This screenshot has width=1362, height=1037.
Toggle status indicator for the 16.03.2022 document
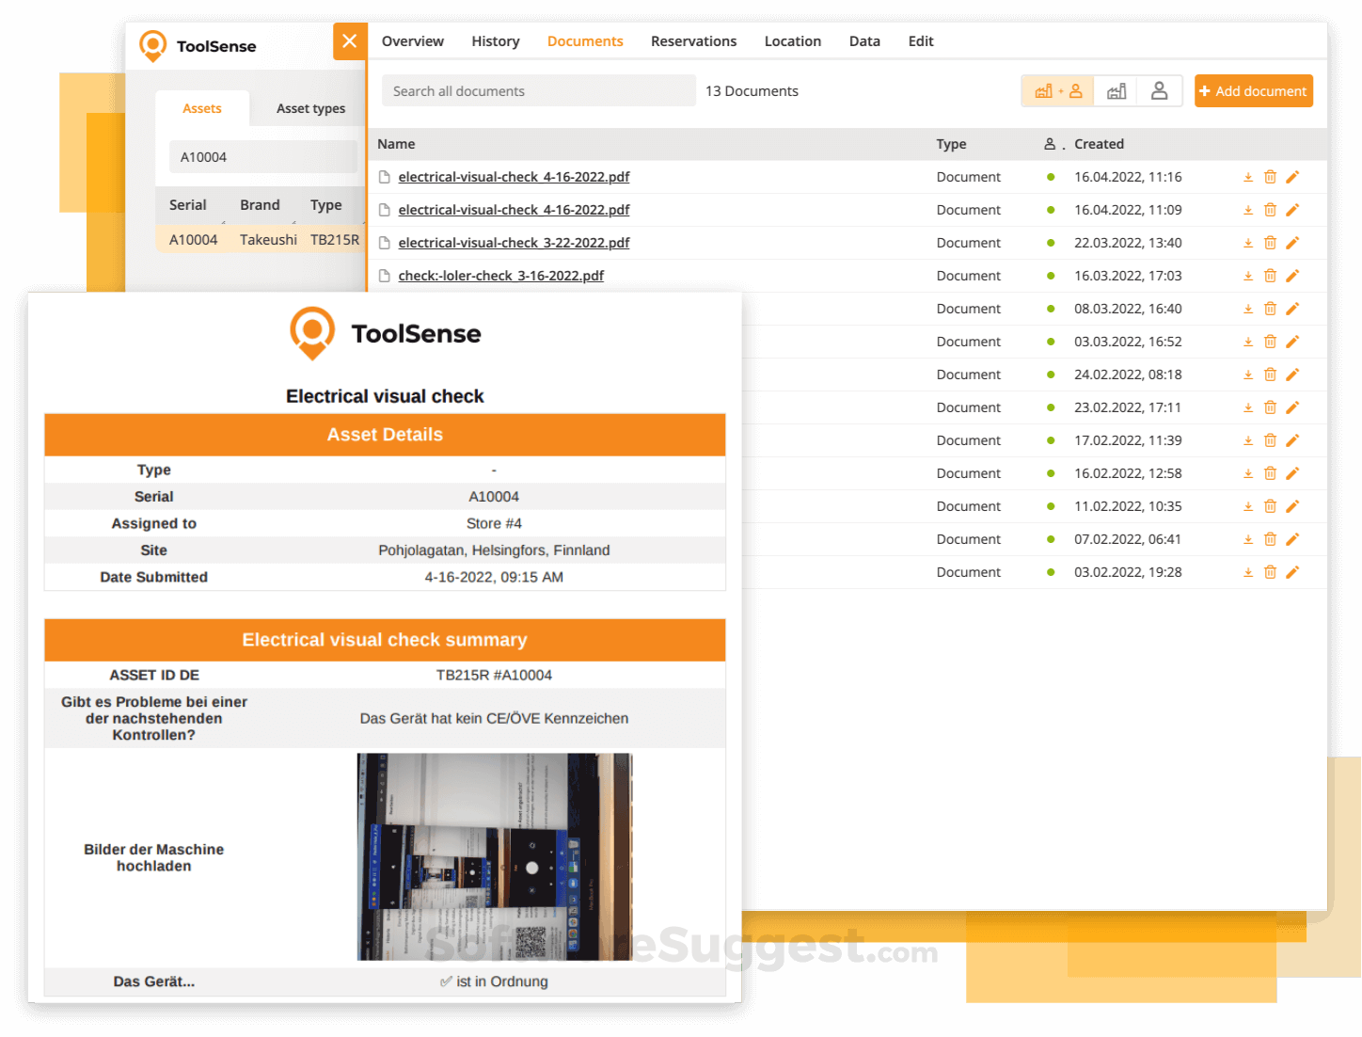tap(1050, 275)
